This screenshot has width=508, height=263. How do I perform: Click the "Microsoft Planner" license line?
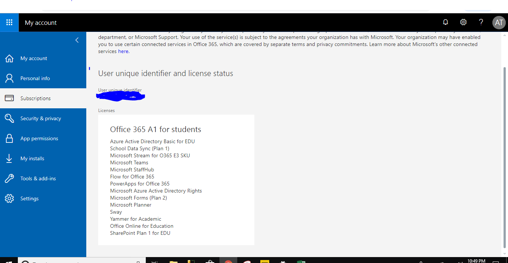[x=131, y=205]
